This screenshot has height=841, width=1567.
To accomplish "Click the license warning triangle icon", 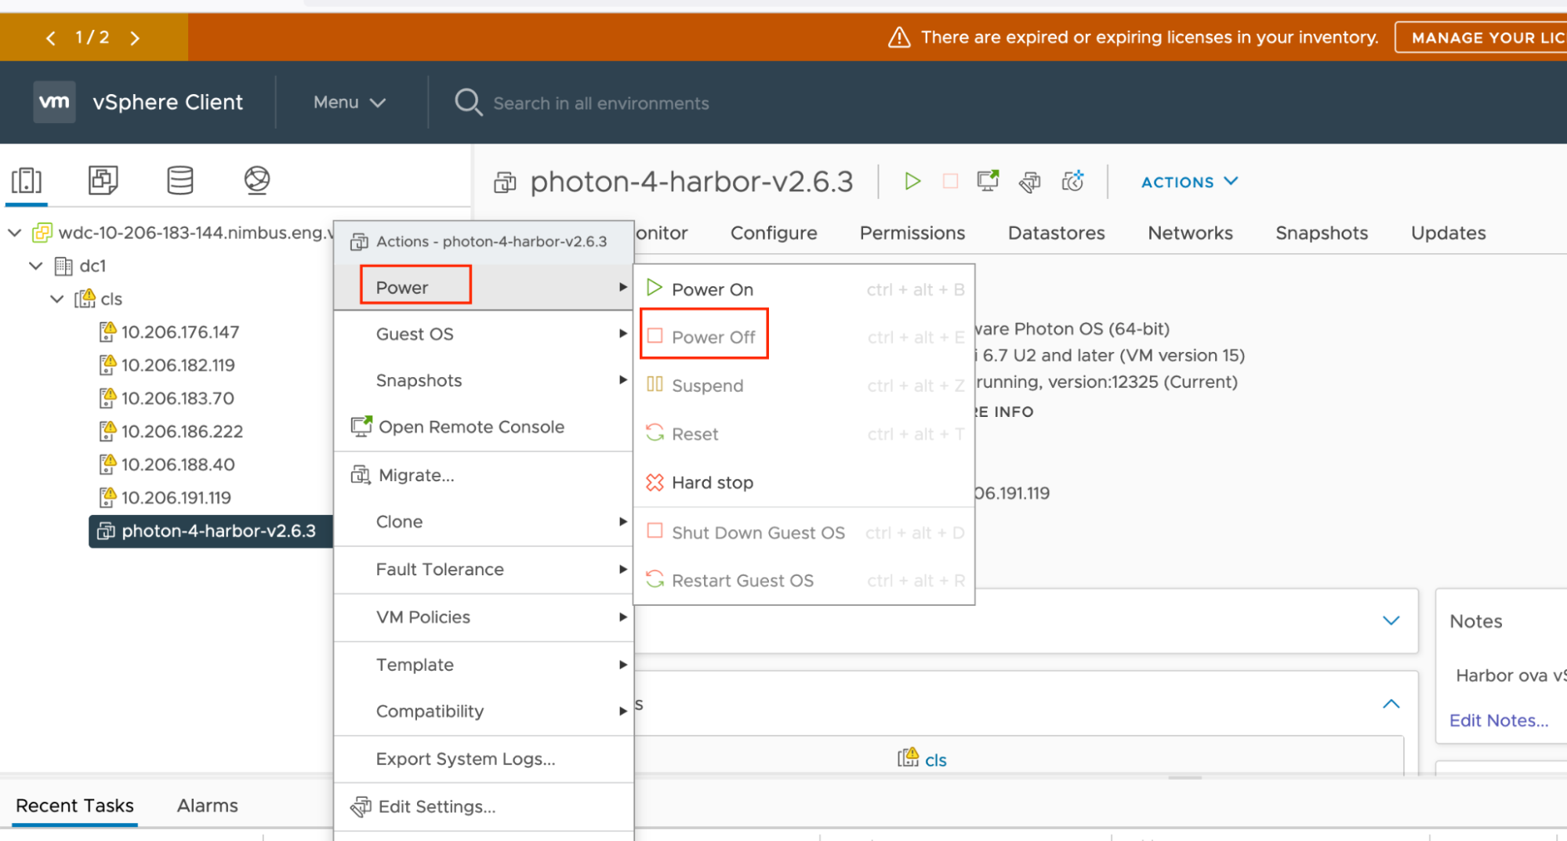I will click(899, 37).
